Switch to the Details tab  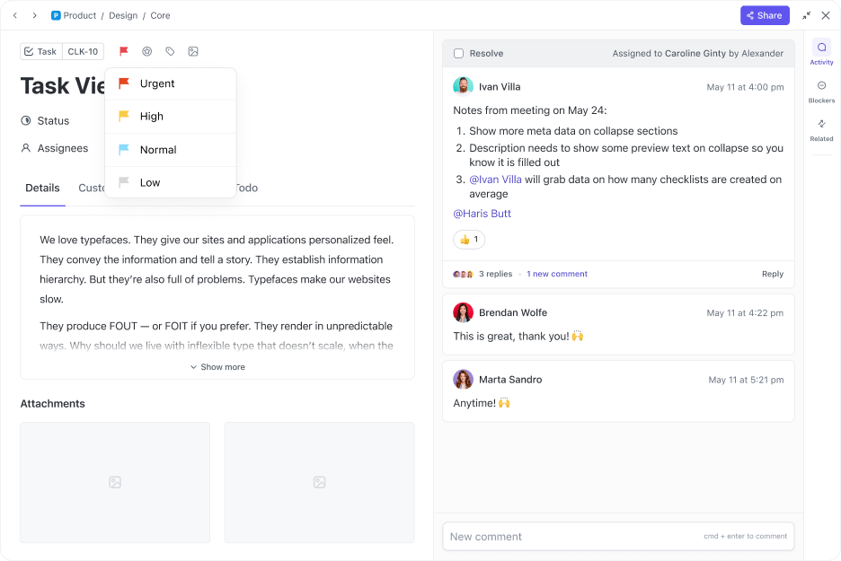42,188
